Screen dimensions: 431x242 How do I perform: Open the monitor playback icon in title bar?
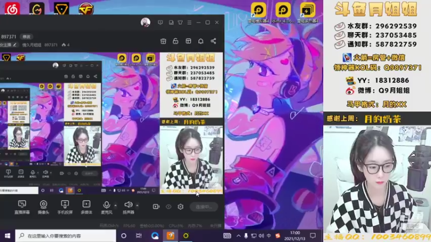click(160, 23)
